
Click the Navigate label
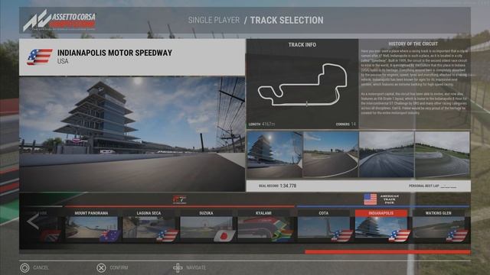(196, 268)
